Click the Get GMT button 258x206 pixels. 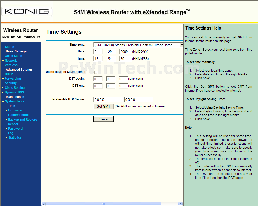[x=104, y=106]
